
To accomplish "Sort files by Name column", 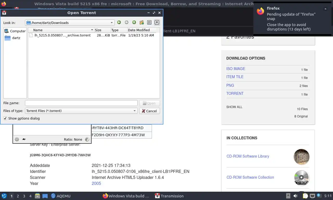I will (x=61, y=30).
